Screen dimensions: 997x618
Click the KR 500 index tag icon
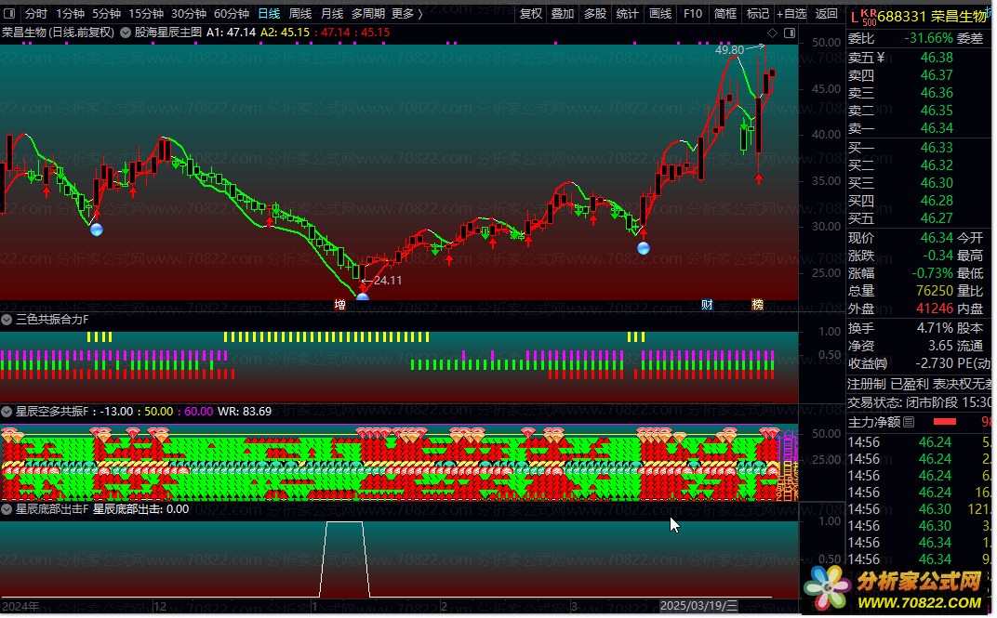pos(868,17)
